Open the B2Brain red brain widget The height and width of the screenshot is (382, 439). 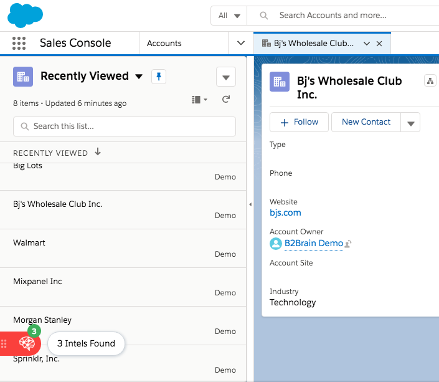tap(27, 343)
